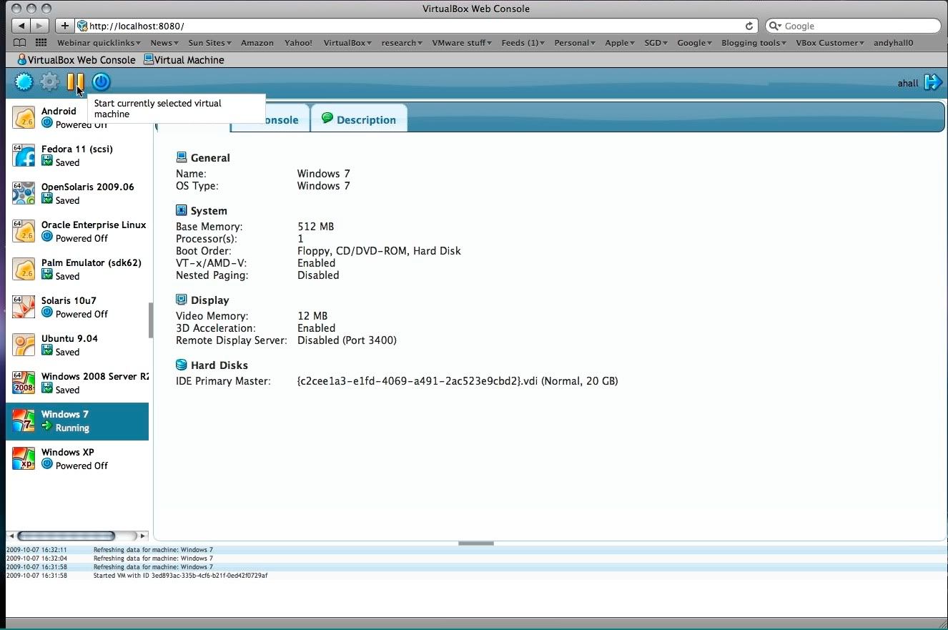The image size is (948, 630).
Task: Click the Display section screen icon
Action: pyautogui.click(x=182, y=300)
